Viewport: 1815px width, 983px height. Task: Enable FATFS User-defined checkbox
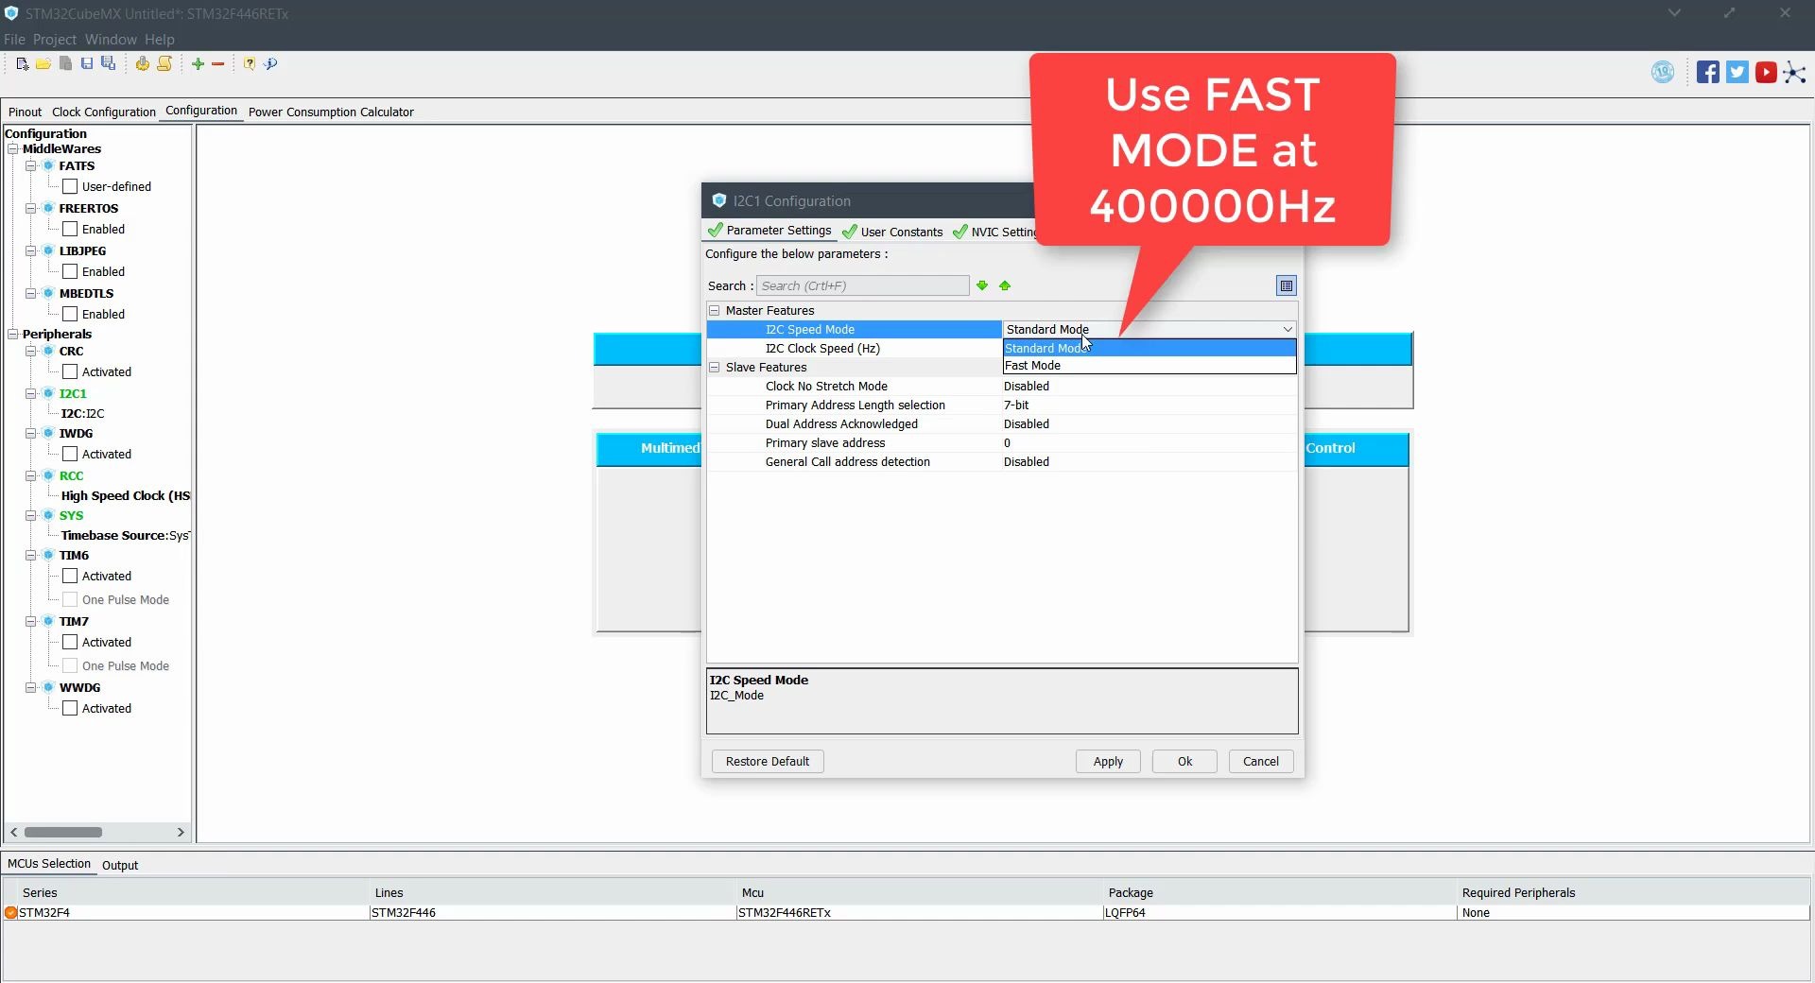(x=70, y=186)
